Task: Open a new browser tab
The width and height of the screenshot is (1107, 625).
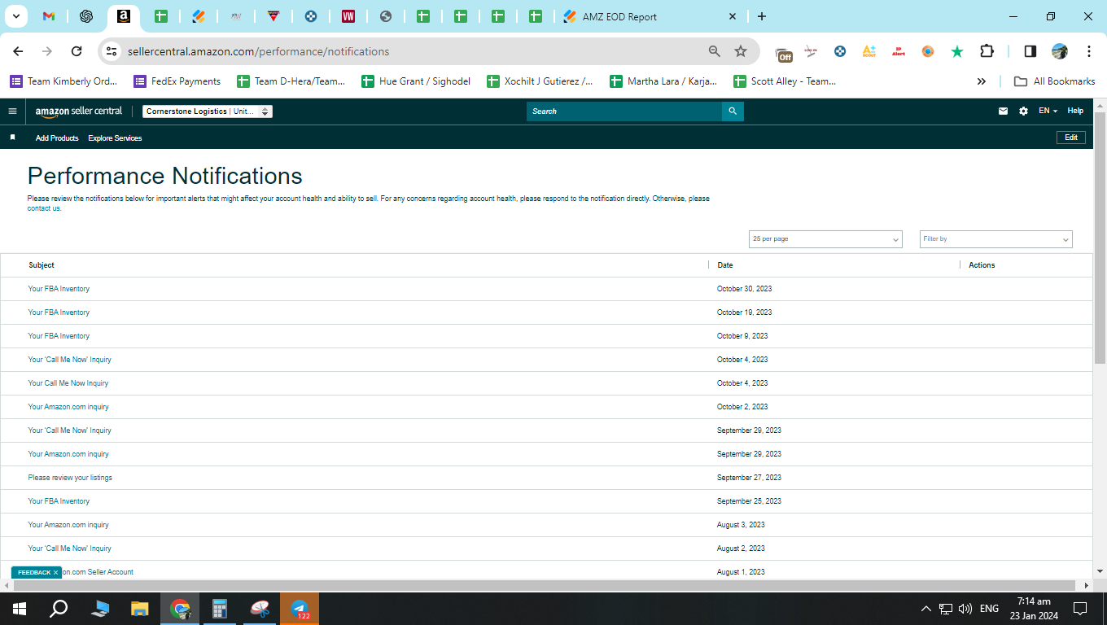Action: point(762,16)
